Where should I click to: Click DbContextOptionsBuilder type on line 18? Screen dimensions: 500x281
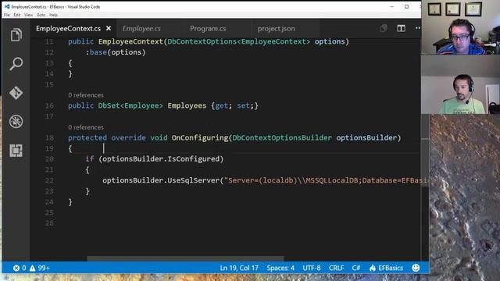coord(282,137)
